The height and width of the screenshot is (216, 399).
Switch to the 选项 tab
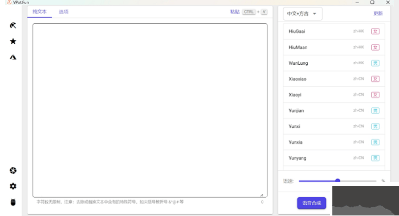pos(64,12)
